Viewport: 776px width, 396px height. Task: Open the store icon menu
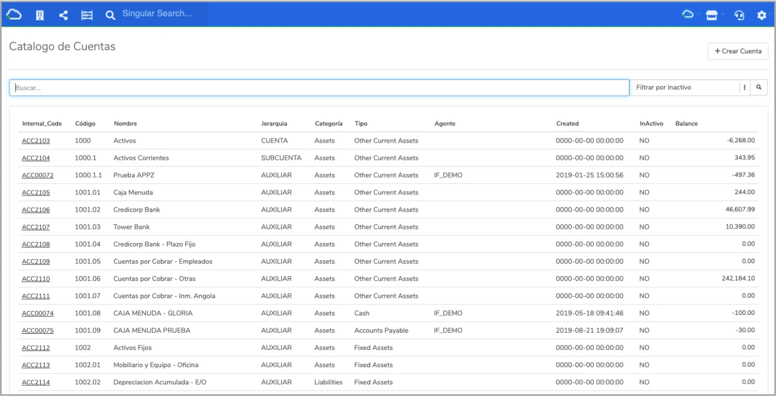[712, 15]
